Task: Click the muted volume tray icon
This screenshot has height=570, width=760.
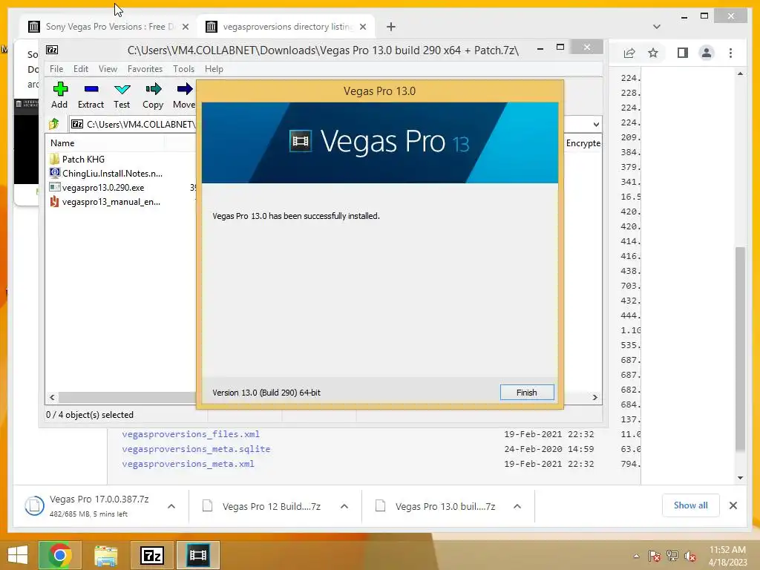Action: (689, 556)
